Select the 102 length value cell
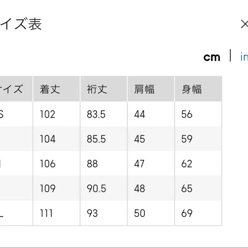The image size is (248, 248). click(x=46, y=114)
